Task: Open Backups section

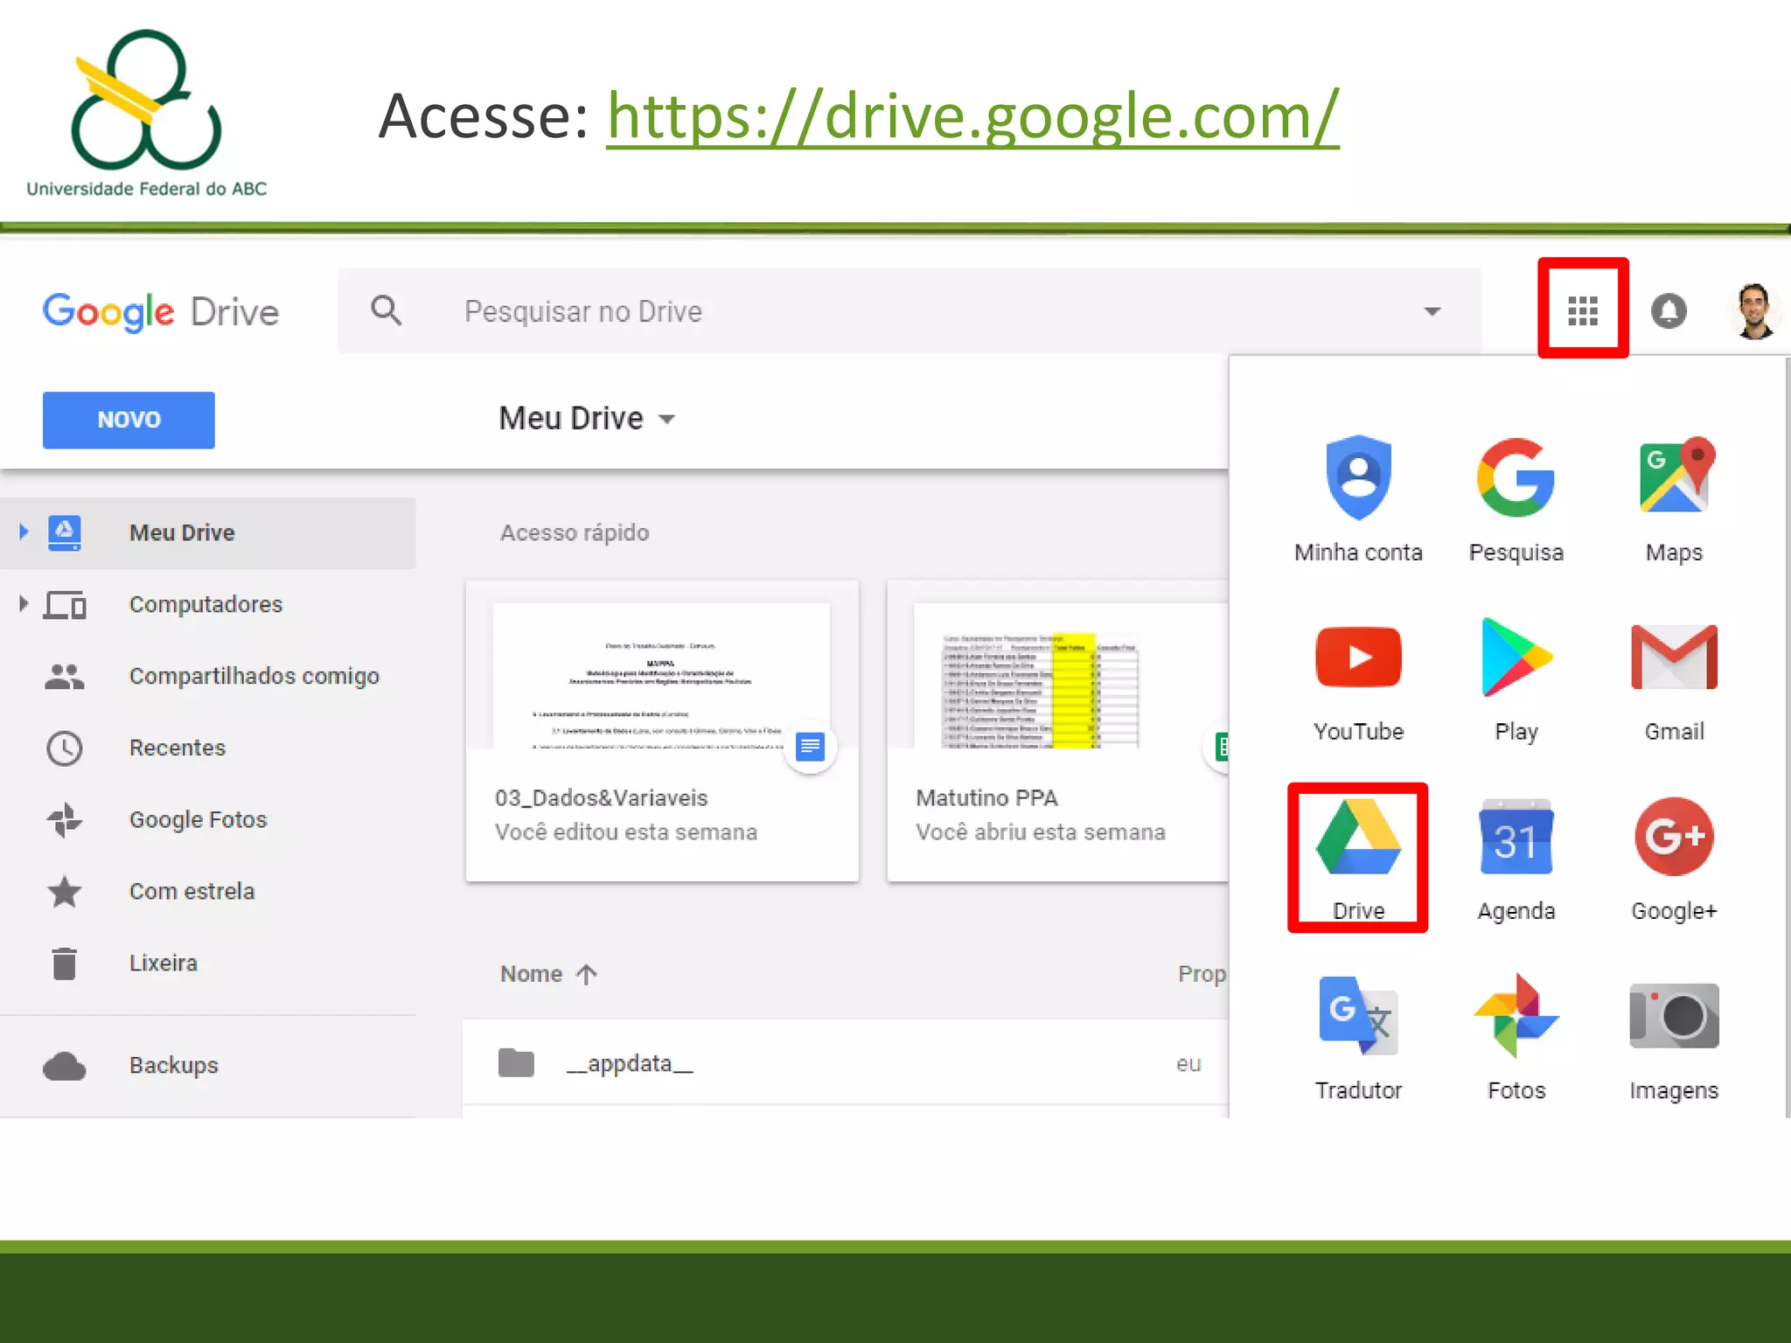Action: pyautogui.click(x=207, y=1066)
